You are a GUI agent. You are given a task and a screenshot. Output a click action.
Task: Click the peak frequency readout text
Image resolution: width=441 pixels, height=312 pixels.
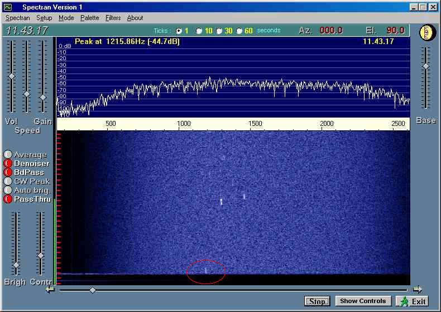point(127,42)
